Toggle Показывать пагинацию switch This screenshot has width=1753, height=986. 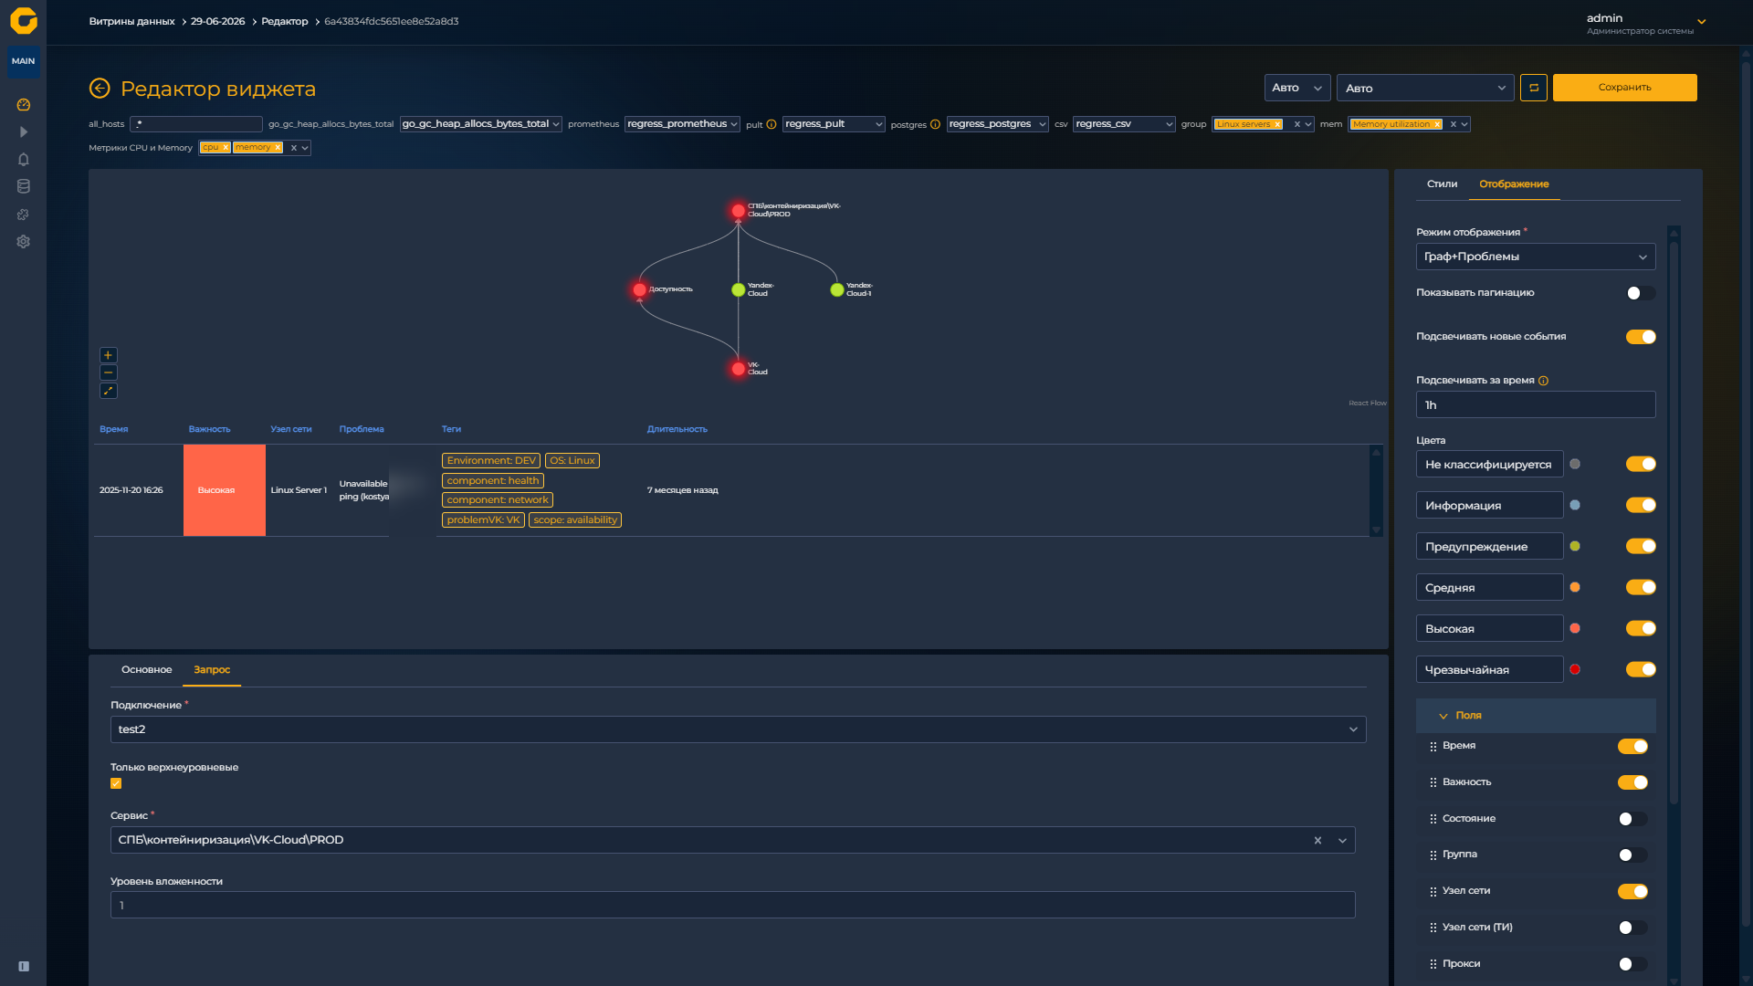(x=1641, y=293)
